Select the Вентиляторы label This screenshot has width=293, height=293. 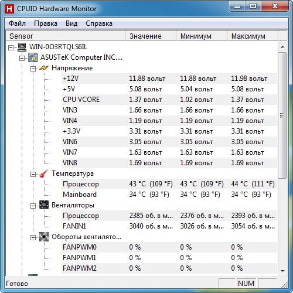[73, 205]
